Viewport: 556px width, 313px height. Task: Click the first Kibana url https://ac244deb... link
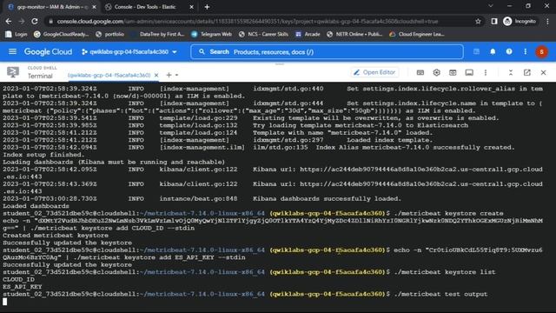pos(421,170)
